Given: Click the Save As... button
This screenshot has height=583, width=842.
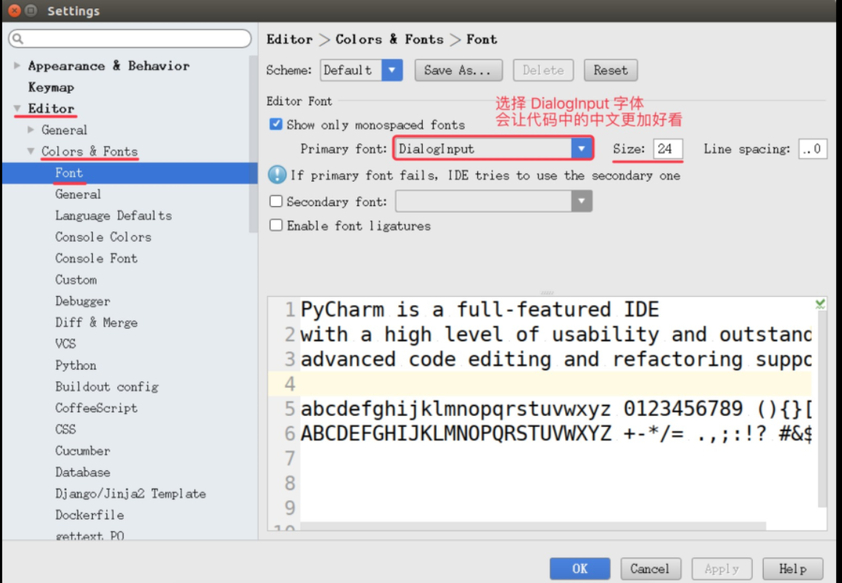Looking at the screenshot, I should (458, 70).
